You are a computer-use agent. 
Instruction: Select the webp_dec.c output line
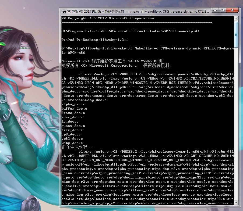72,143
